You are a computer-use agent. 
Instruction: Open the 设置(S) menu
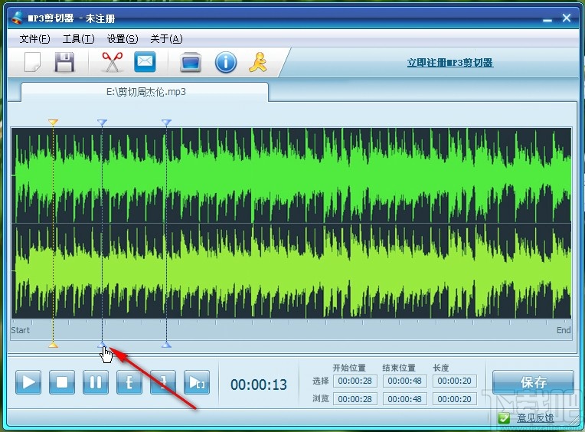[123, 39]
